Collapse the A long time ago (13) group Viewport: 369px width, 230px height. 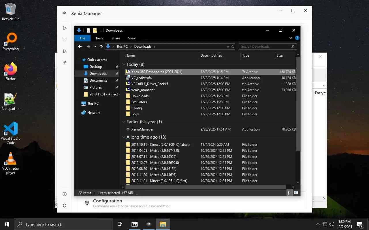pyautogui.click(x=124, y=137)
